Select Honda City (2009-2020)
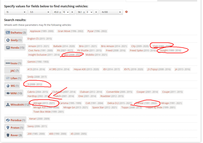Screen dimensions: 203x143 tap(140, 46)
